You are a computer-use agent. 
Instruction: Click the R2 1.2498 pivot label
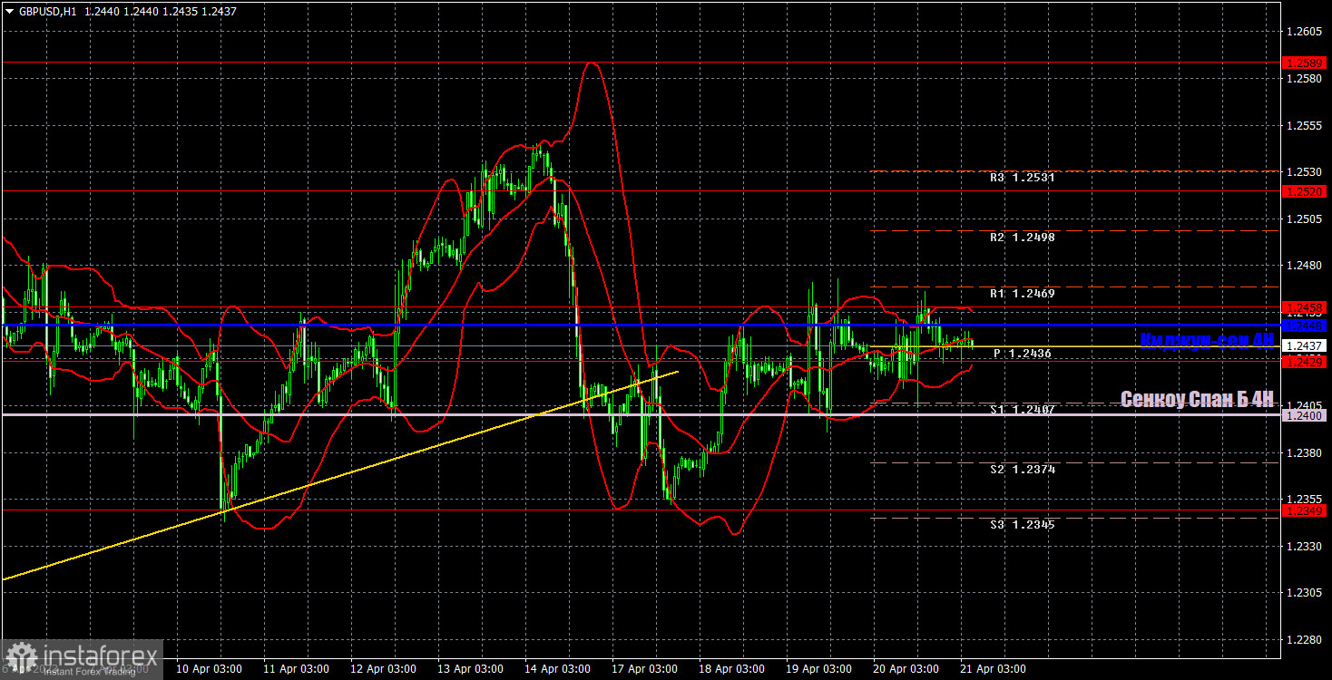[x=1022, y=237]
